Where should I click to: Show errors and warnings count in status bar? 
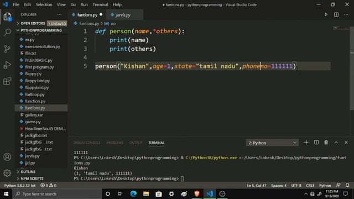[48, 186]
